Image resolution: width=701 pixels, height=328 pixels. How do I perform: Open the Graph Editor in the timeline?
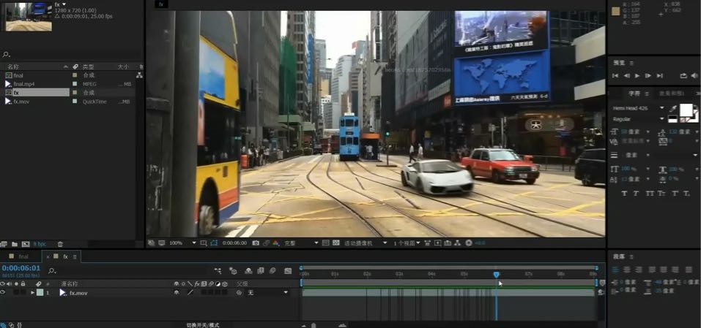(285, 270)
